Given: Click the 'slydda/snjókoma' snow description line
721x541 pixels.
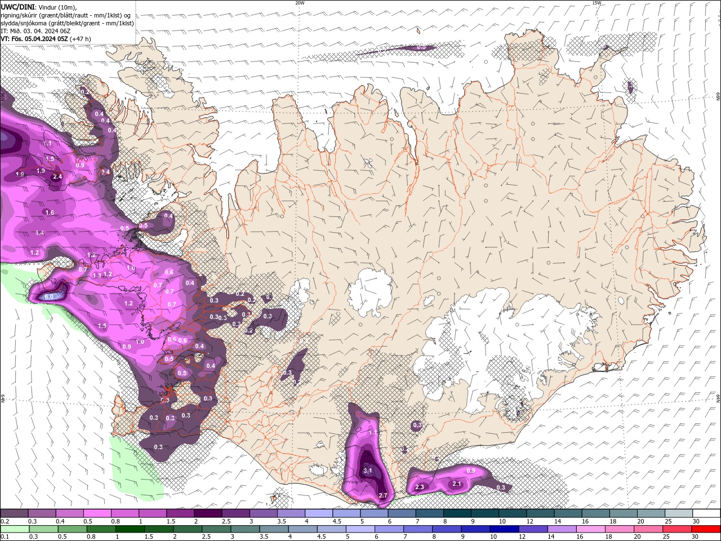Looking at the screenshot, I should point(67,23).
